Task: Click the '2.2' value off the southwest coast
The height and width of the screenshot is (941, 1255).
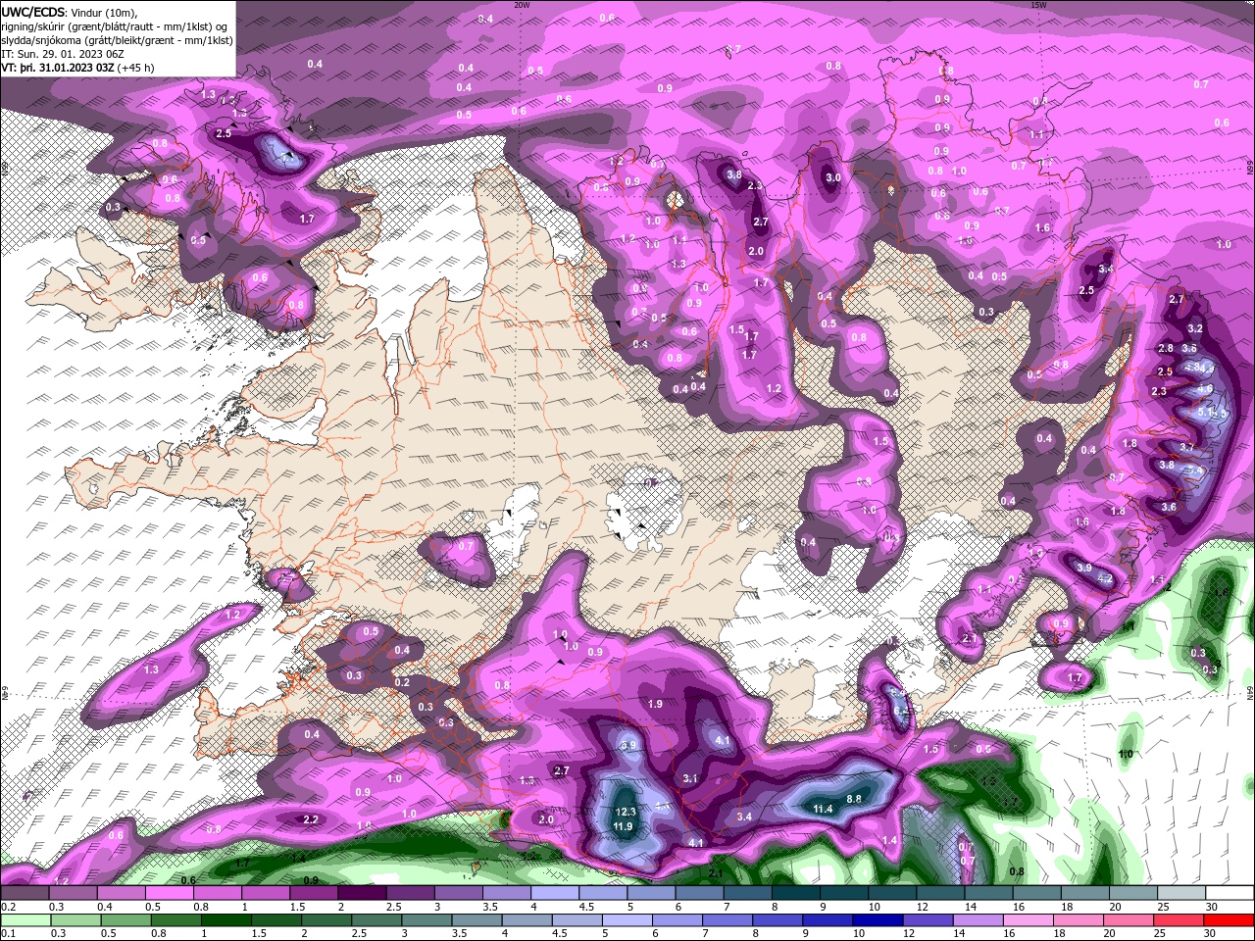Action: point(311,819)
